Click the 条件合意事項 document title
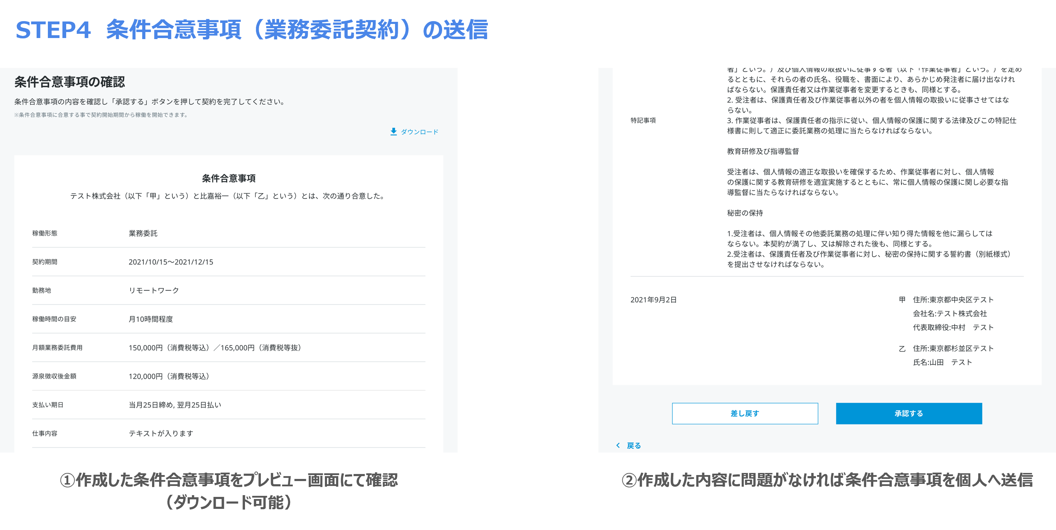The image size is (1056, 530). click(x=228, y=179)
